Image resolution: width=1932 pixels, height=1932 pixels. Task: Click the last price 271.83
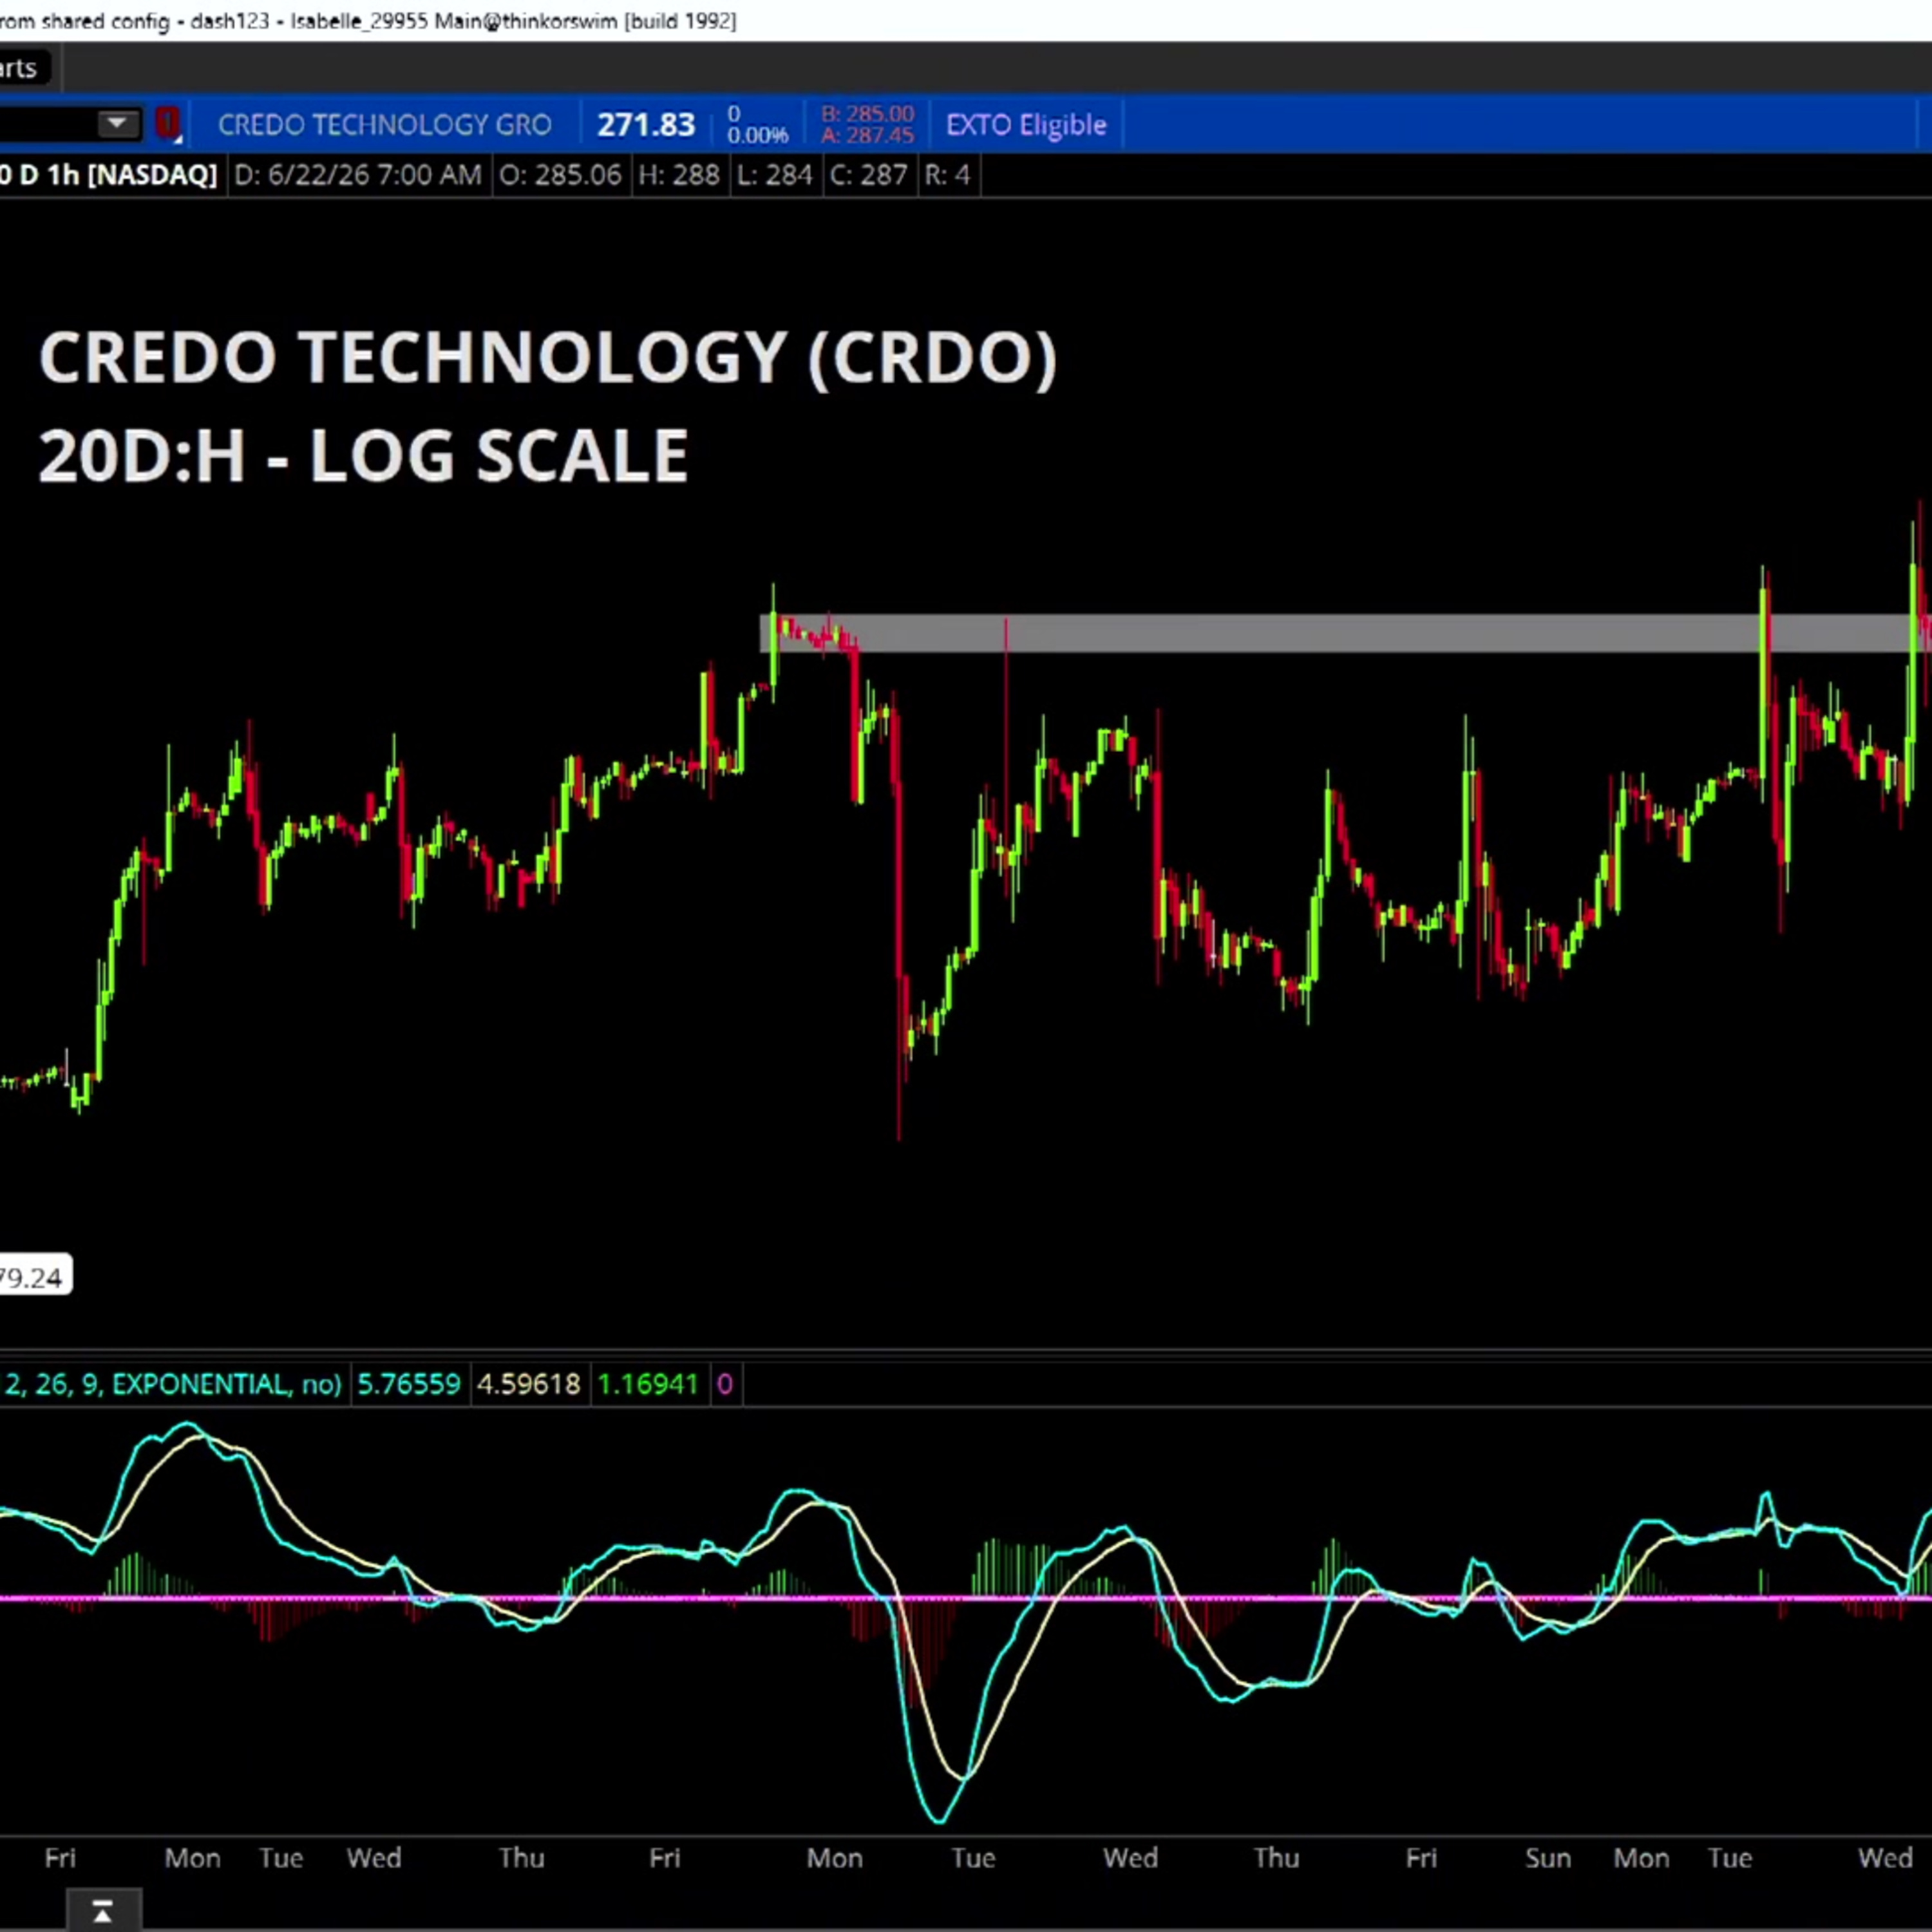[x=645, y=125]
